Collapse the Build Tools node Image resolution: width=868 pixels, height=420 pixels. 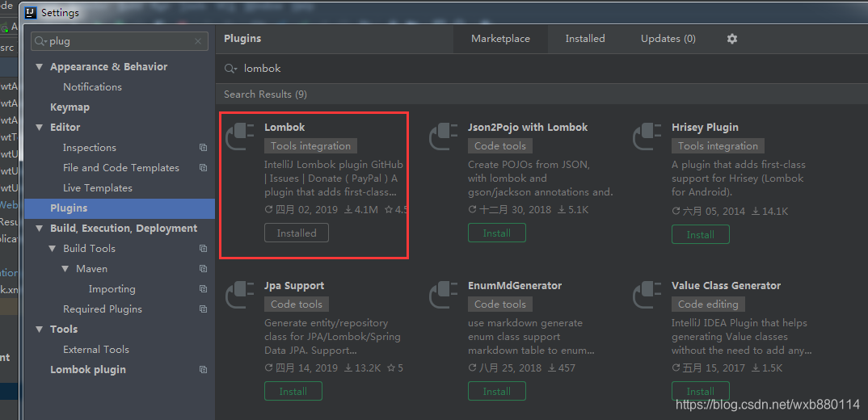point(53,249)
